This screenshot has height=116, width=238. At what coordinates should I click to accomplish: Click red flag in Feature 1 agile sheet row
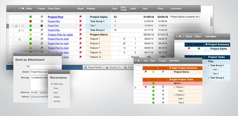146,87
